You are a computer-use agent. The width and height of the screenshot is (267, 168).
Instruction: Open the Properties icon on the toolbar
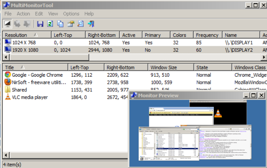(x=70, y=24)
